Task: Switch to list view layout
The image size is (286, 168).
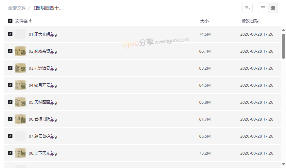Action: (x=263, y=8)
